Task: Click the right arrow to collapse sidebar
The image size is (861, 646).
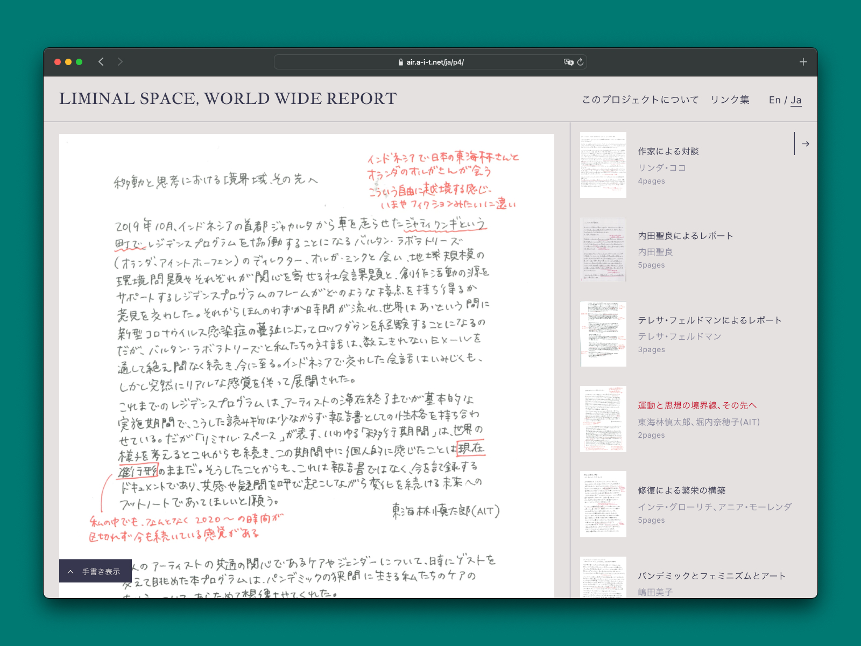Action: [805, 144]
